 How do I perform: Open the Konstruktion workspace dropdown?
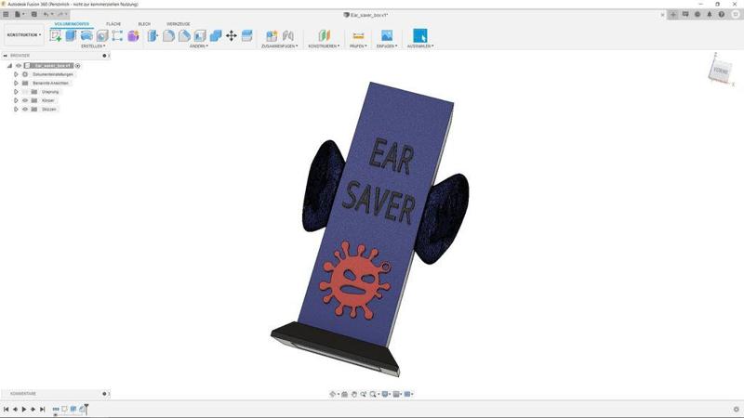[24, 35]
